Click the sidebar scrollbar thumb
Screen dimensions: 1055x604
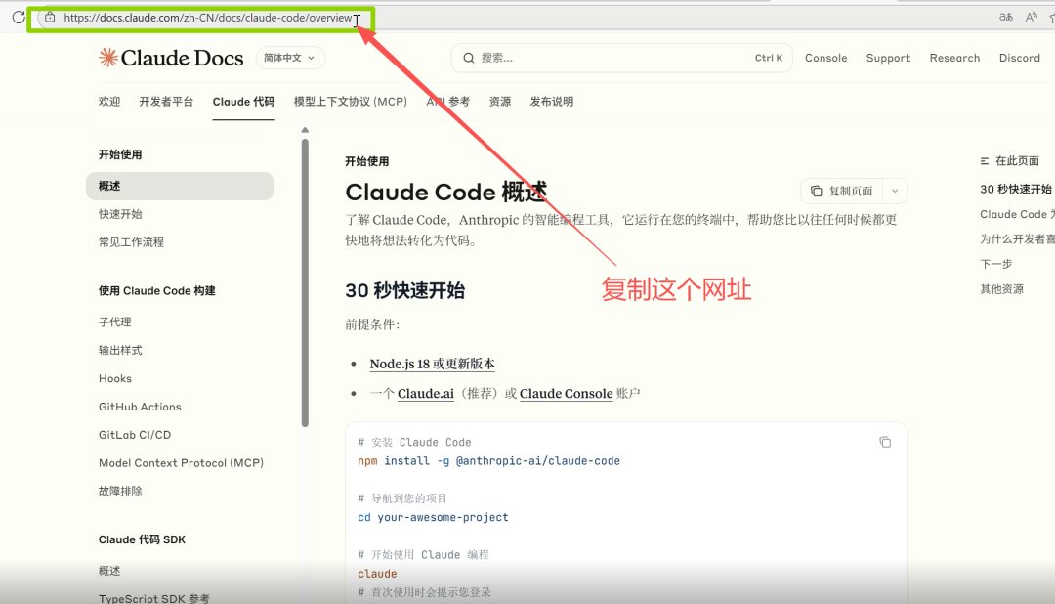click(305, 282)
